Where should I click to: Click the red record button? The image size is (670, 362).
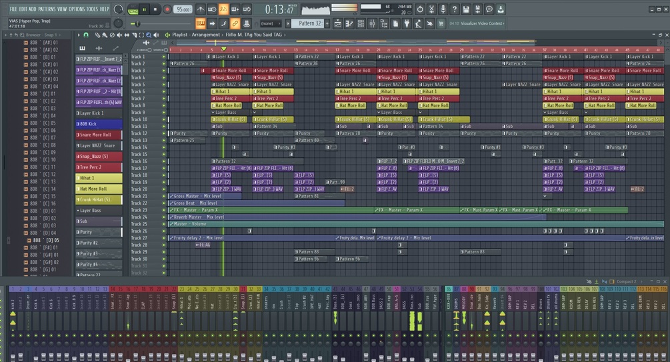click(167, 9)
